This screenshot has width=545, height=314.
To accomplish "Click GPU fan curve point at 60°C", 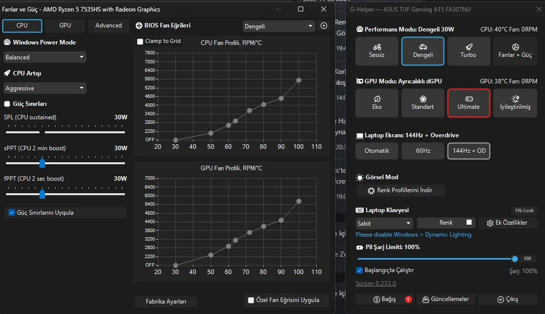I will 228,246.
